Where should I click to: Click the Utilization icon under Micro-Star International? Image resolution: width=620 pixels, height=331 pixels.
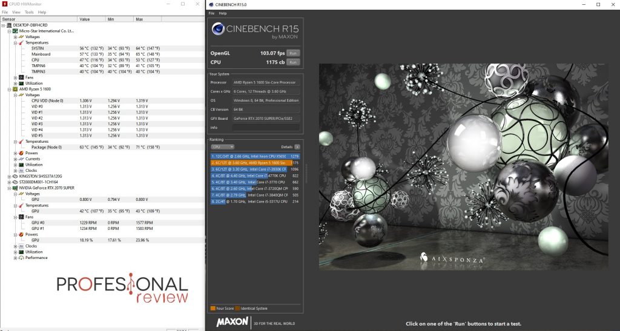21,84
